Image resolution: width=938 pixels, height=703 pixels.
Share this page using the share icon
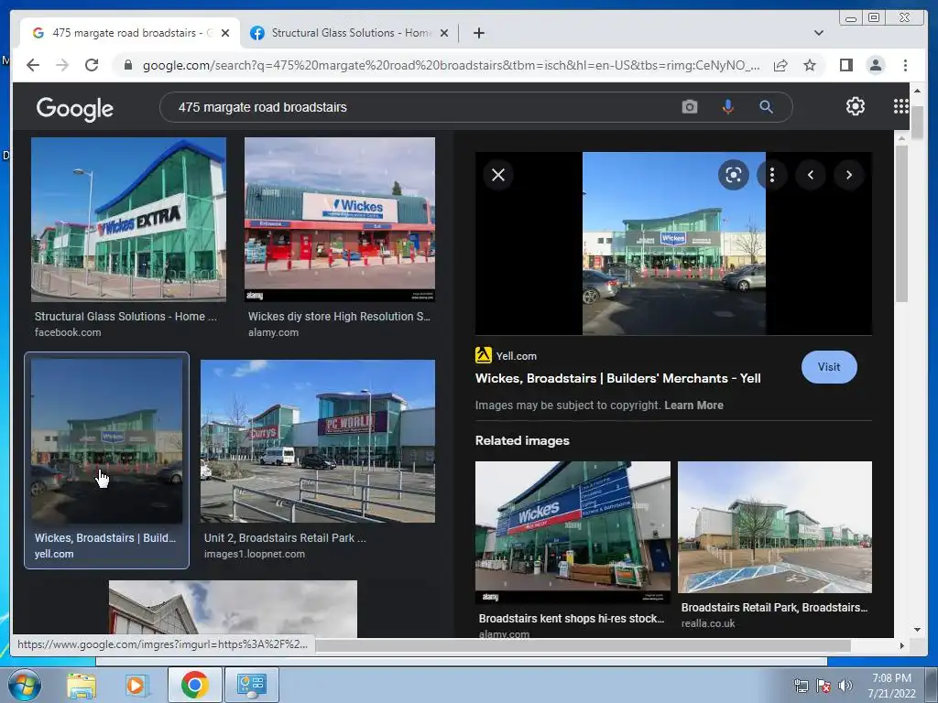[780, 65]
